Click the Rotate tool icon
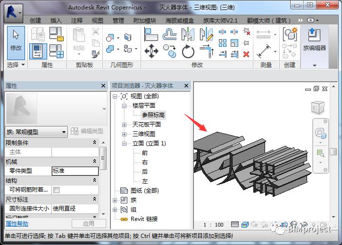342x245 pixels. [188, 51]
